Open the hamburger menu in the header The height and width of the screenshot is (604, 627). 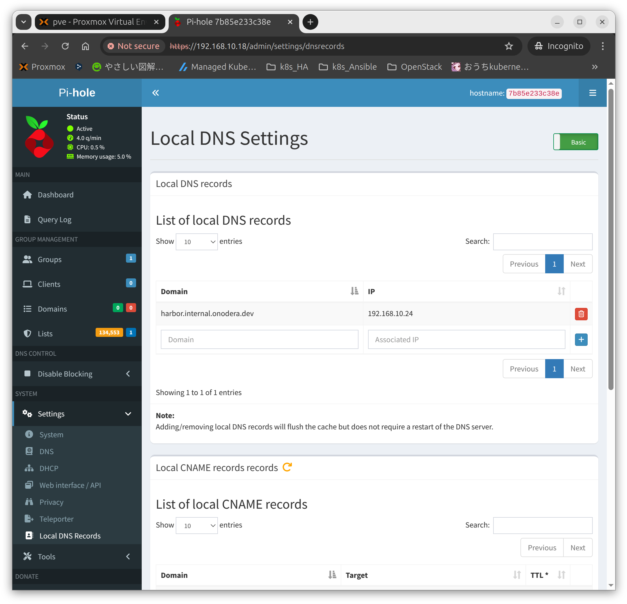(x=592, y=93)
